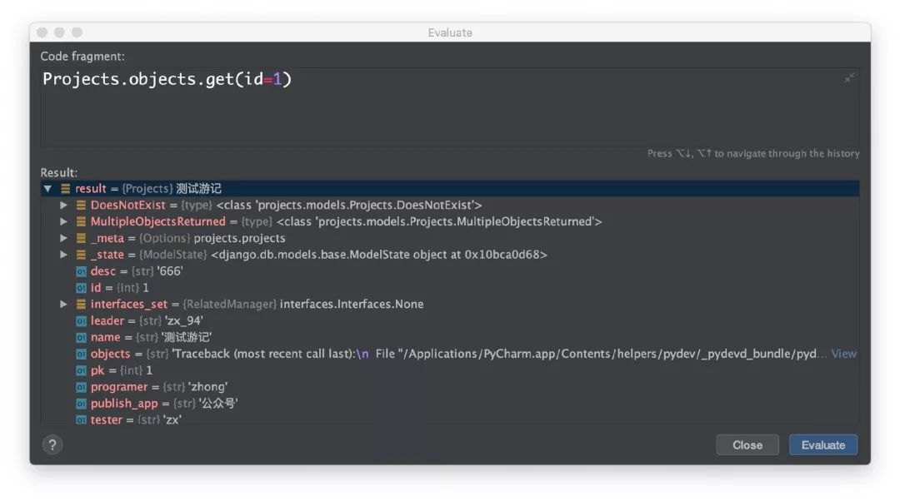Expand the MultipleObjectsReturned node
900x501 pixels.
[x=64, y=221]
